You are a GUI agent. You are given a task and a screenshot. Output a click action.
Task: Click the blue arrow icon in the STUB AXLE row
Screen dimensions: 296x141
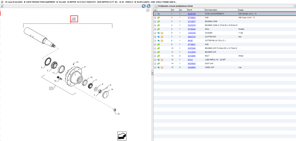click(158, 14)
